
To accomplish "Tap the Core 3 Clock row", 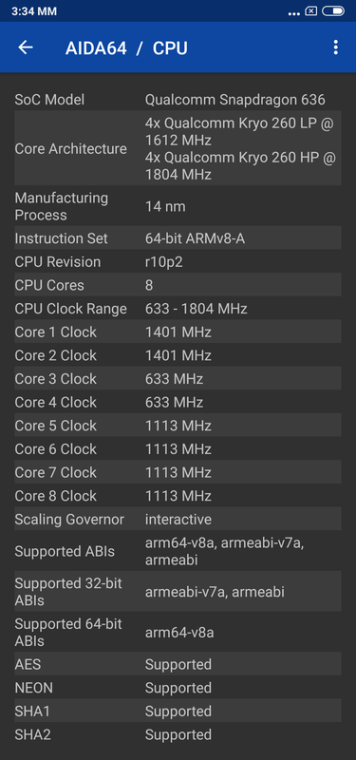I will (178, 378).
